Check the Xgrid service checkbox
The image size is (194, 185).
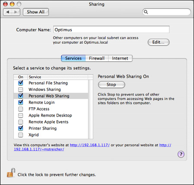click(21, 135)
